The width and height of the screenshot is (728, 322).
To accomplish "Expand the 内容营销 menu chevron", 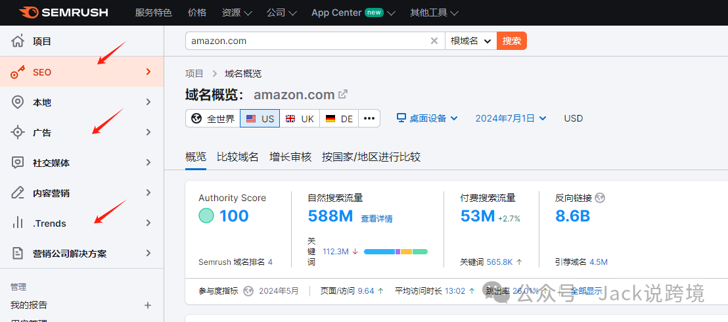I will coord(148,193).
